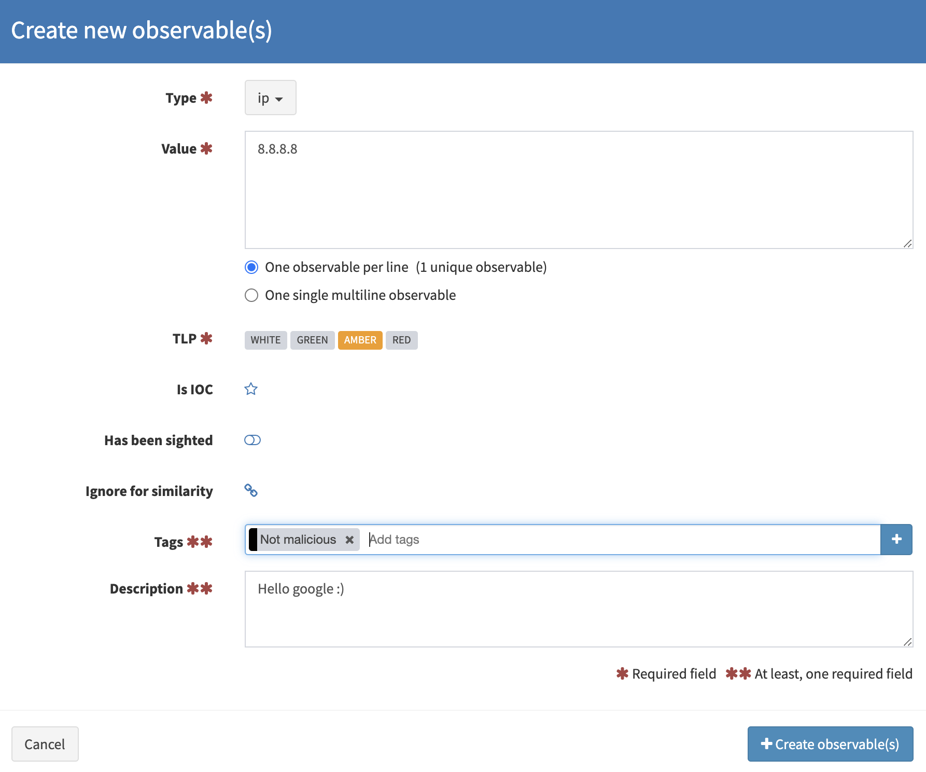Screen dimensions: 926x772
Task: Click the '(1 unique observable)' count text
Action: pyautogui.click(x=481, y=267)
